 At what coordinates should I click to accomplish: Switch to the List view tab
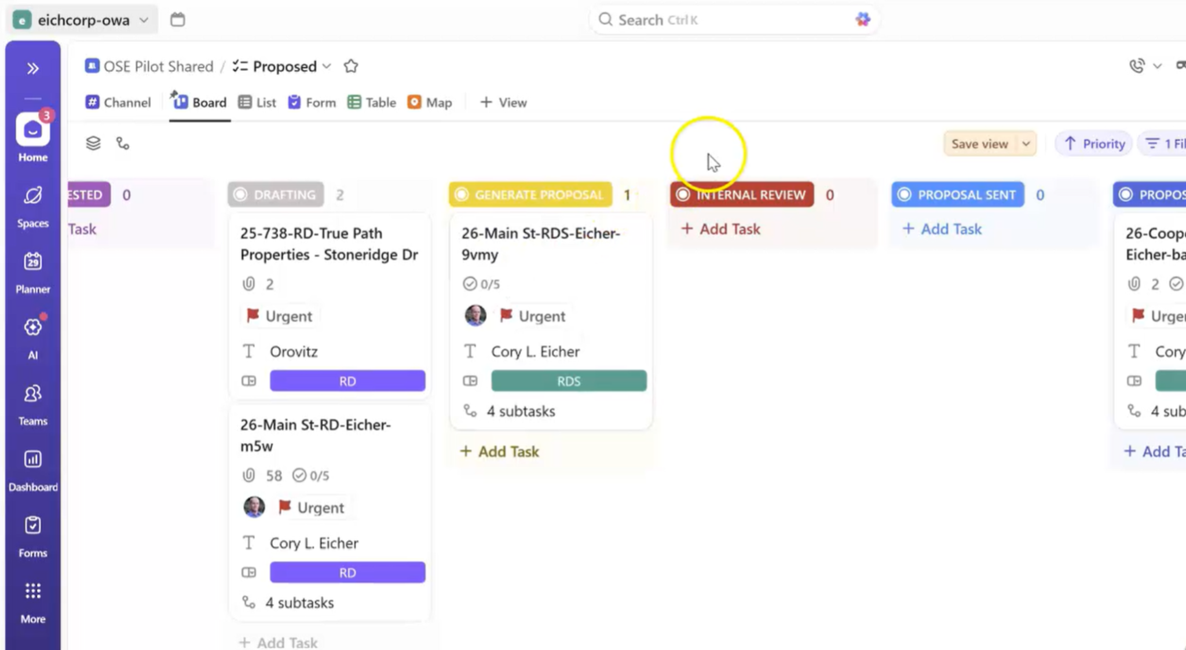click(257, 102)
